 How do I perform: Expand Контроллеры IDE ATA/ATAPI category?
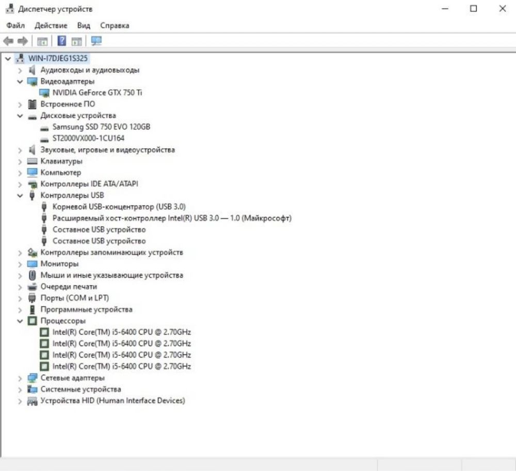click(x=20, y=184)
